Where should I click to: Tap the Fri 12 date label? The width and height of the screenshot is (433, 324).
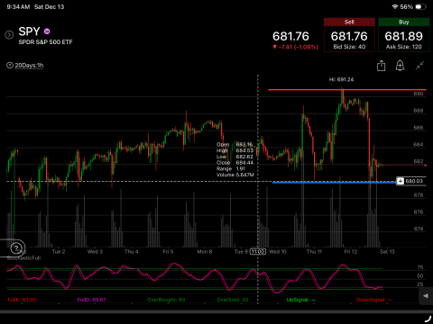pyautogui.click(x=351, y=251)
